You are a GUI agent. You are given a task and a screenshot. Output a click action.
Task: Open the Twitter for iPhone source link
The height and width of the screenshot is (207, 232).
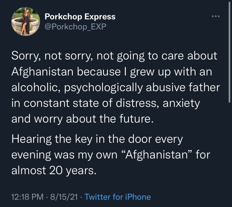(x=117, y=197)
